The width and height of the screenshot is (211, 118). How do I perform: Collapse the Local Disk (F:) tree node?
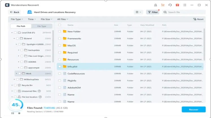click(x=12, y=33)
